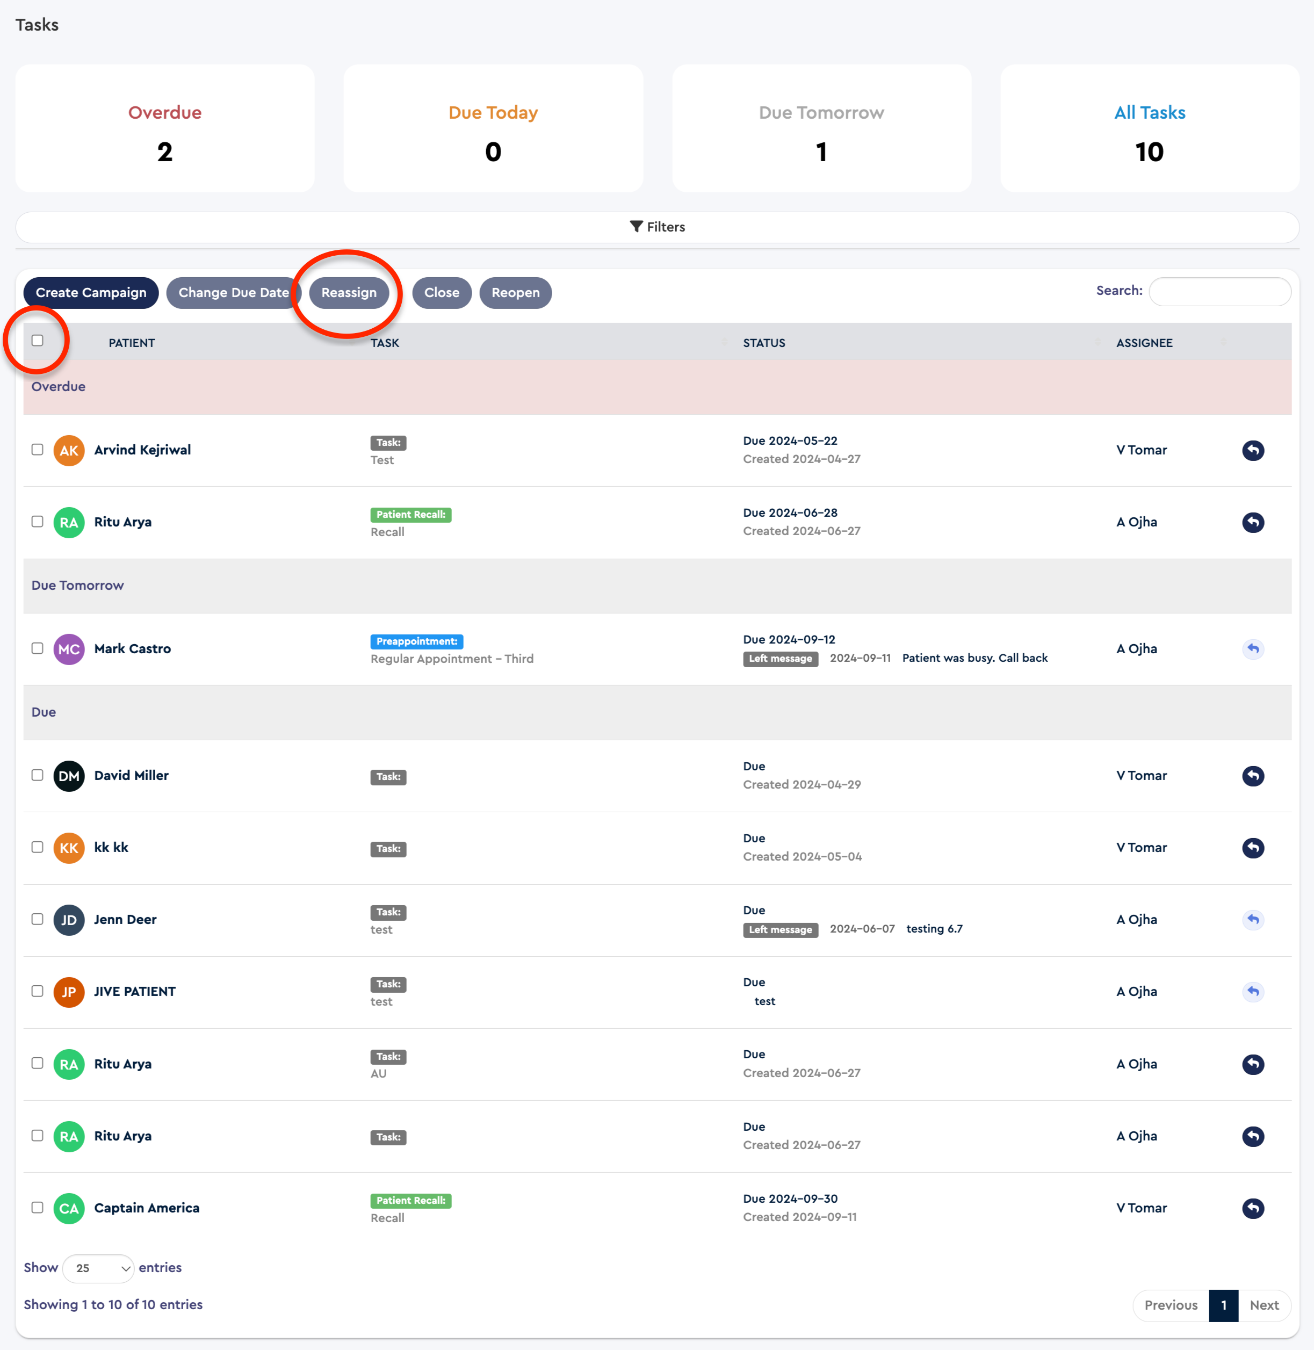The width and height of the screenshot is (1314, 1350).
Task: Toggle the select-all checkbox in table header
Action: [x=37, y=340]
